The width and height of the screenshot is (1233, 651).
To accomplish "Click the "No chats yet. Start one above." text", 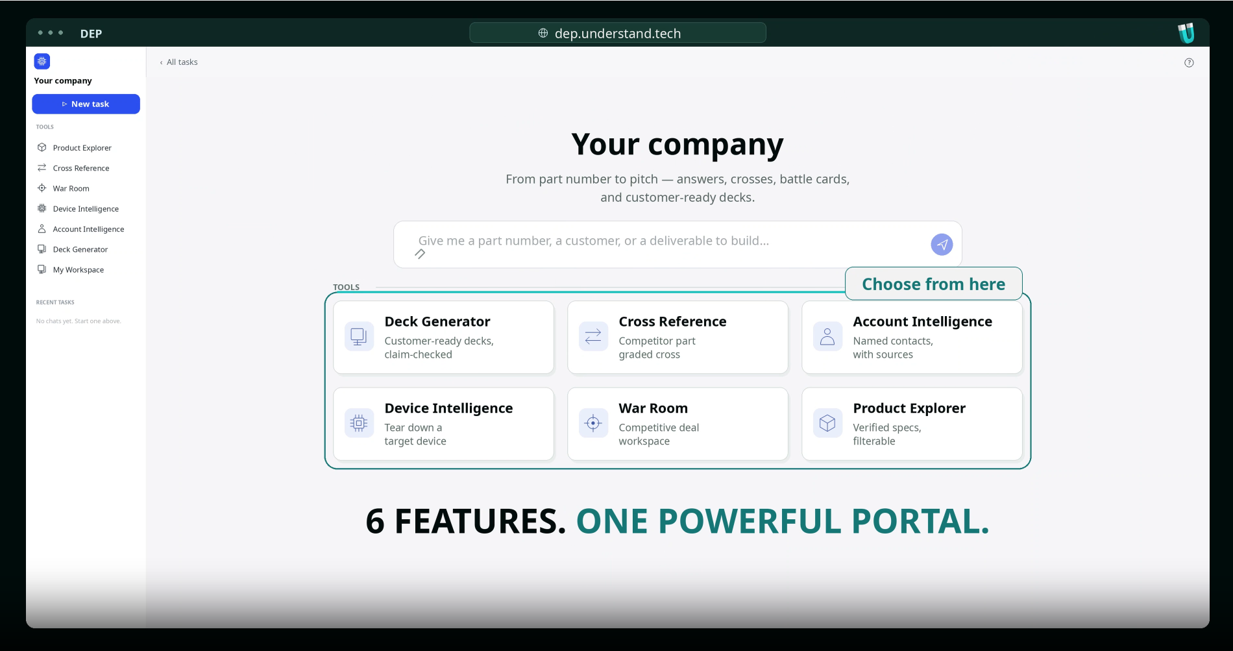I will point(79,321).
